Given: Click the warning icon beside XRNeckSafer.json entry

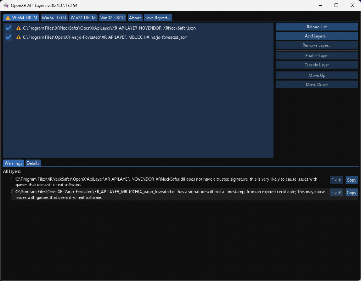Looking at the screenshot, I should pos(18,28).
